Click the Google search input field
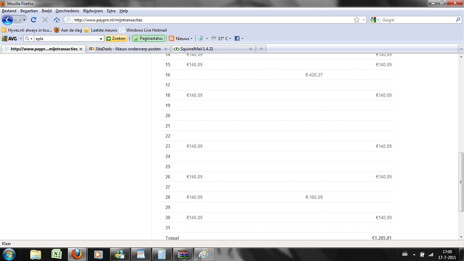Screen dimensions: 464x261 tap(417, 20)
